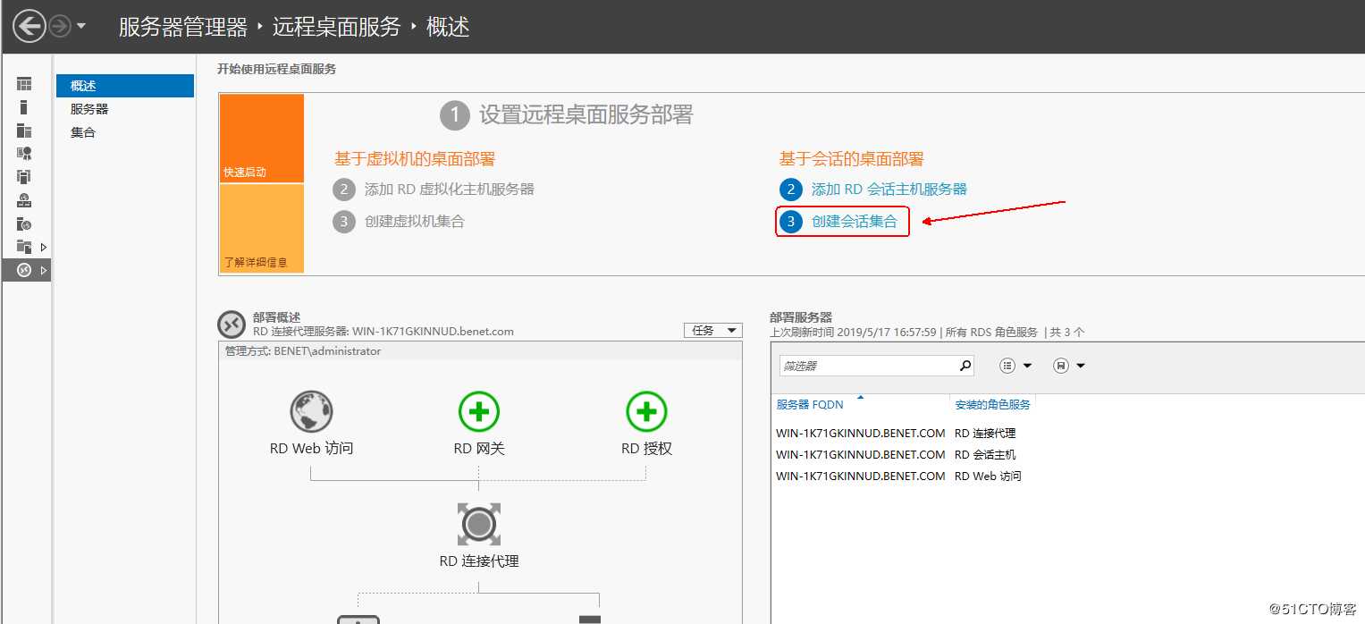
Task: Click into the 筛选器 filter field
Action: pos(867,366)
